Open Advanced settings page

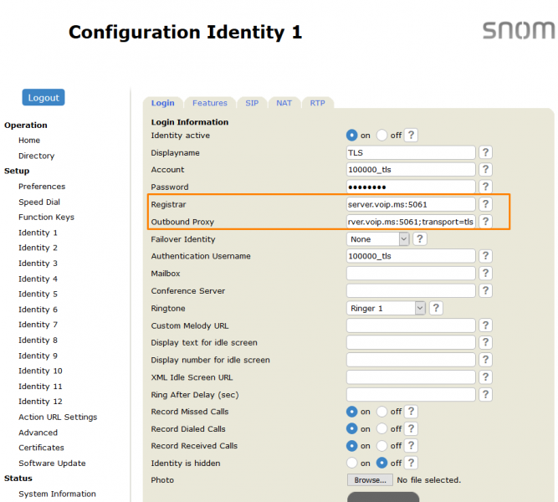click(x=38, y=433)
